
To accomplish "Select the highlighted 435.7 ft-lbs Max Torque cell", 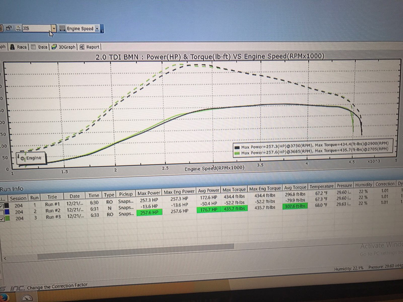I will pos(234,208).
